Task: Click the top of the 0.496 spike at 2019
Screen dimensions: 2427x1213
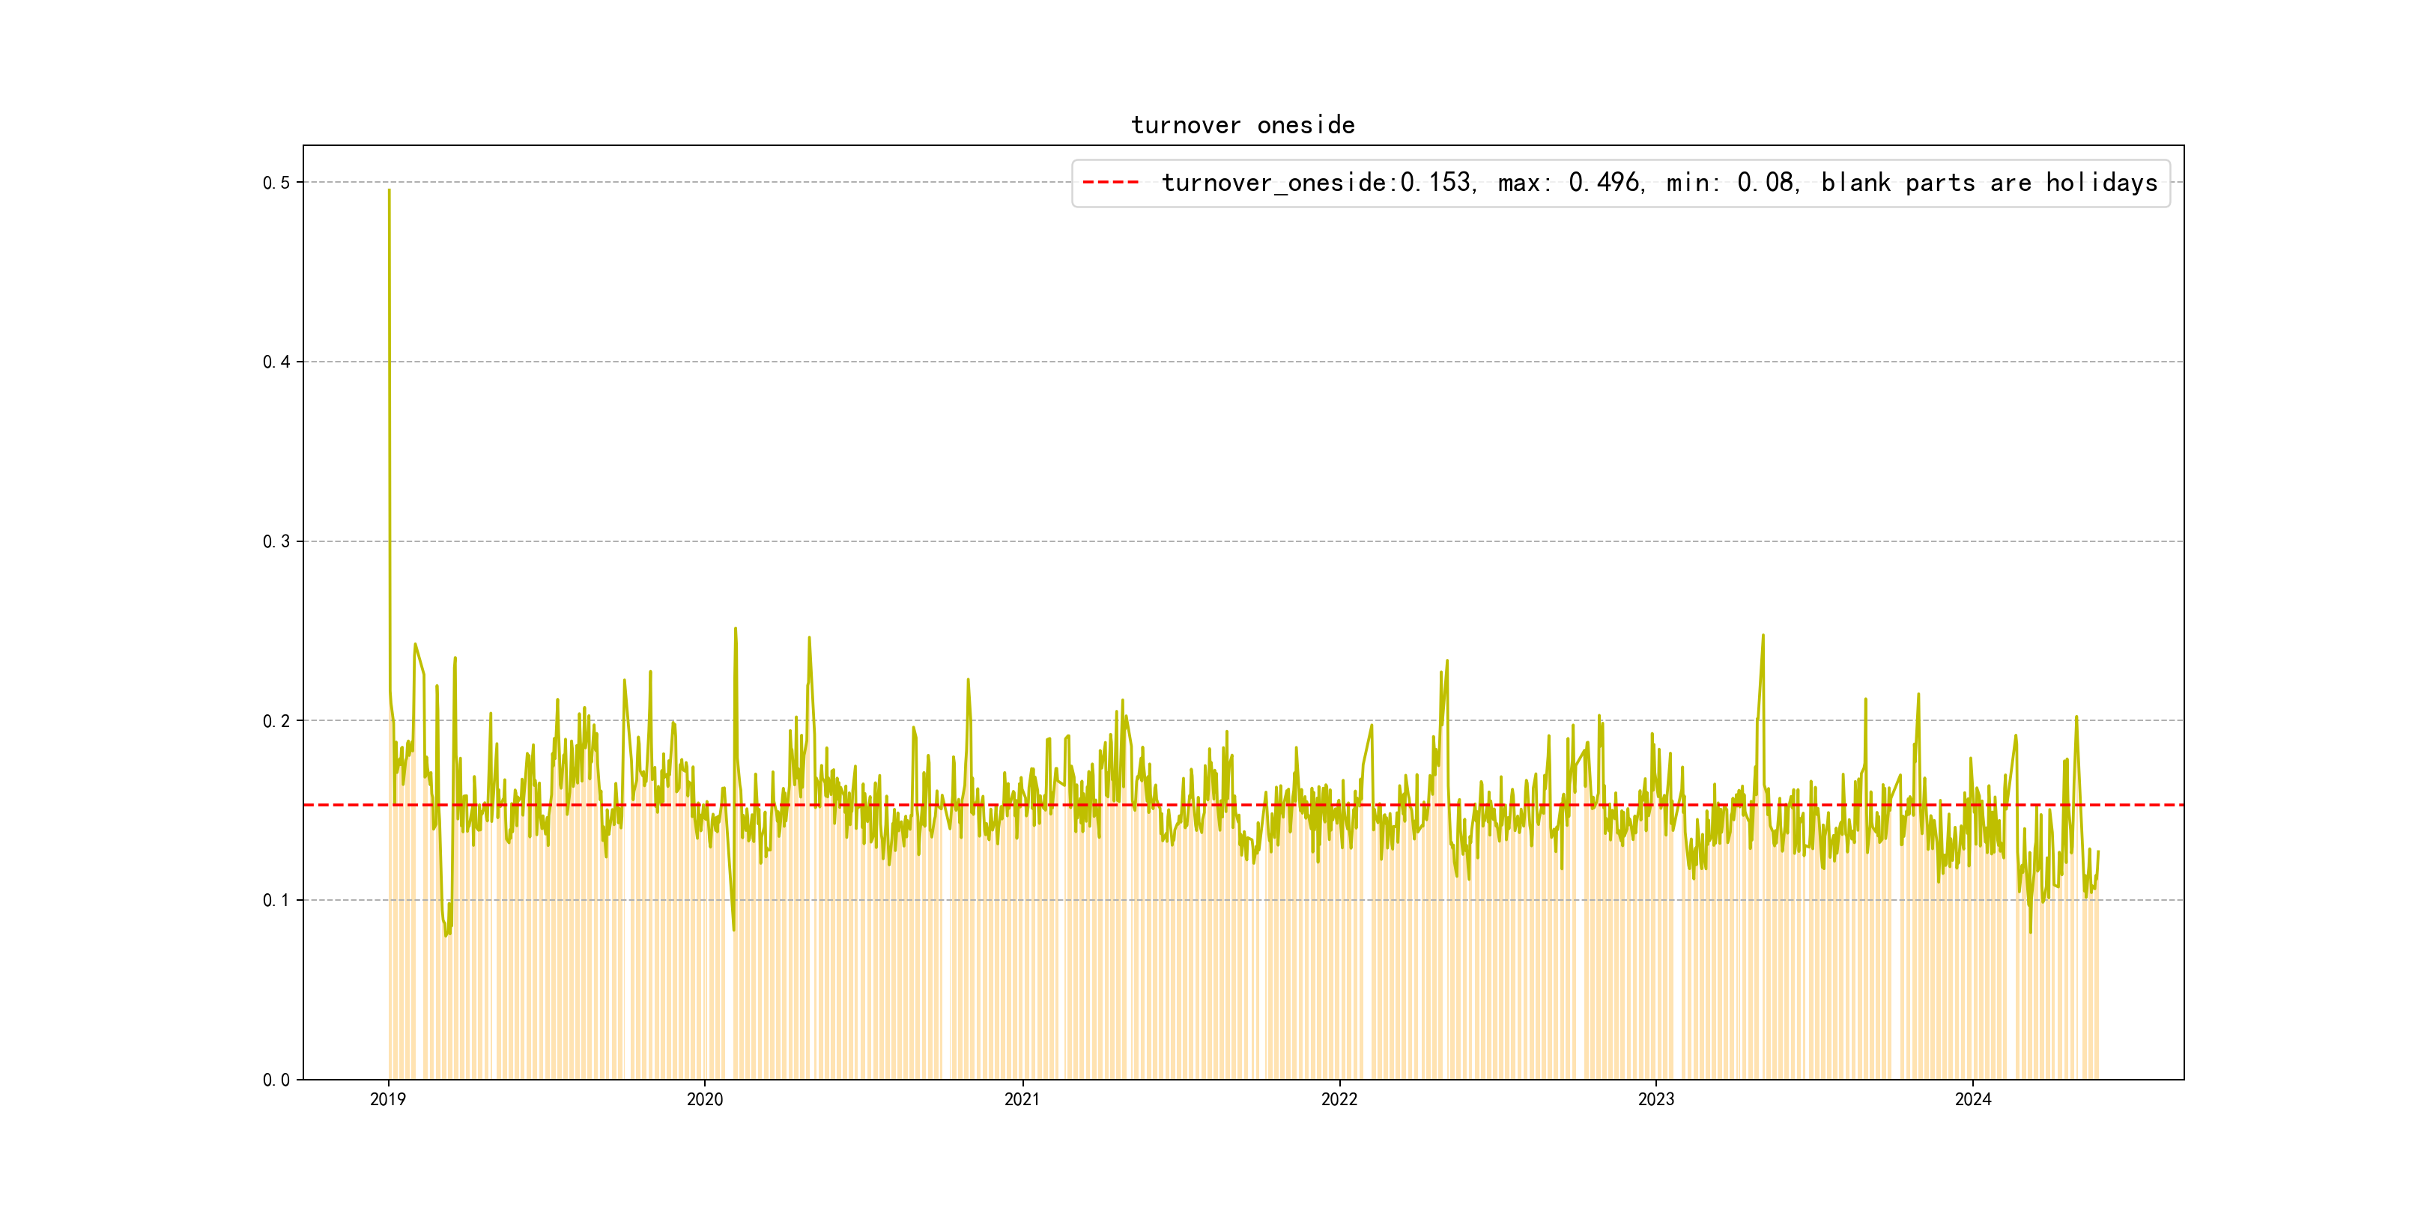Action: pyautogui.click(x=389, y=191)
